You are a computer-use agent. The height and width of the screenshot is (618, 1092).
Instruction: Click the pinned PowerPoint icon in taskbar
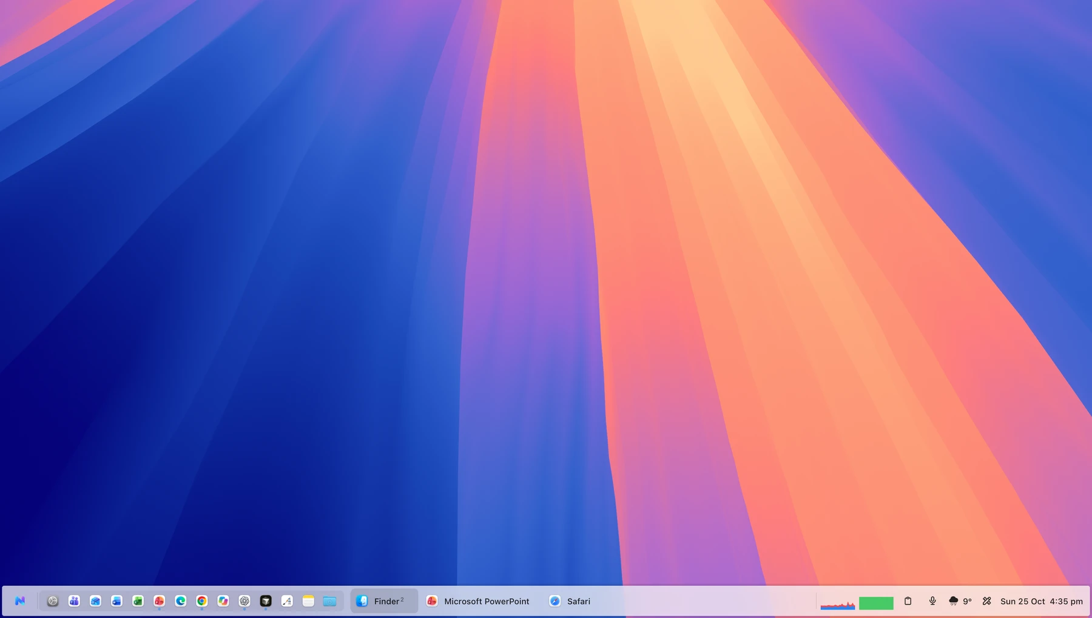point(159,601)
